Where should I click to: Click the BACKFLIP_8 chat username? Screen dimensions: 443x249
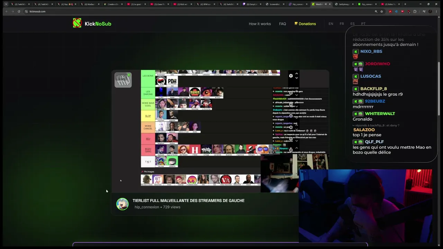(x=373, y=89)
